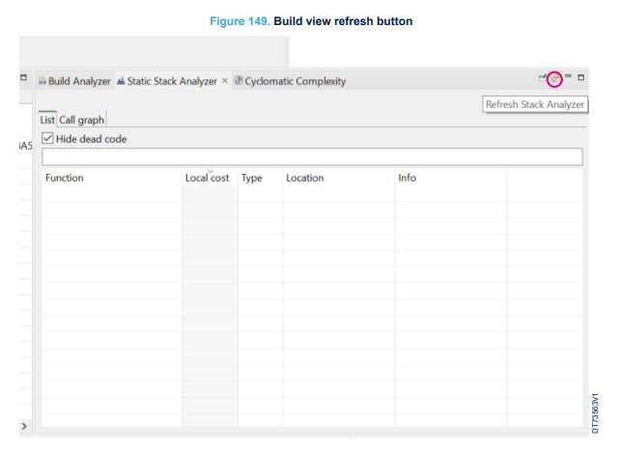
Task: Sort by the Local cost column header
Action: (210, 178)
